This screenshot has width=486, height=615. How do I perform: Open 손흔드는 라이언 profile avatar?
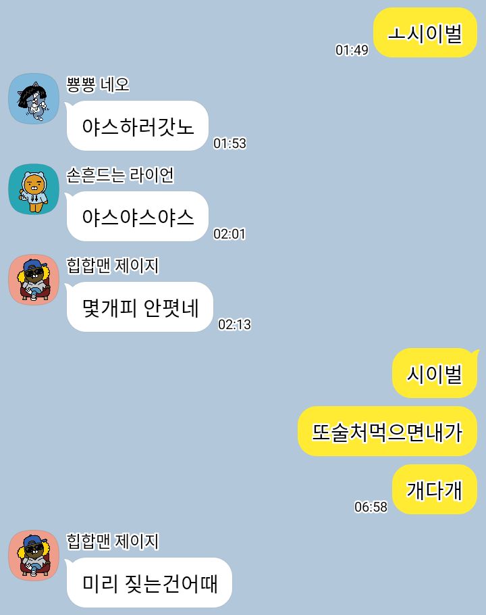pos(34,189)
